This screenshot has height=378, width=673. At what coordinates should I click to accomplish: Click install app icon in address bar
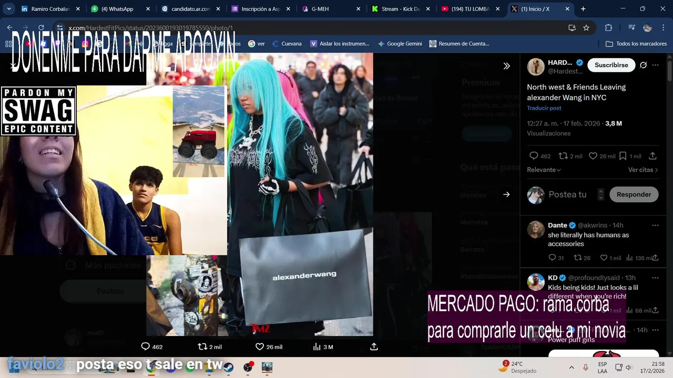tap(572, 28)
